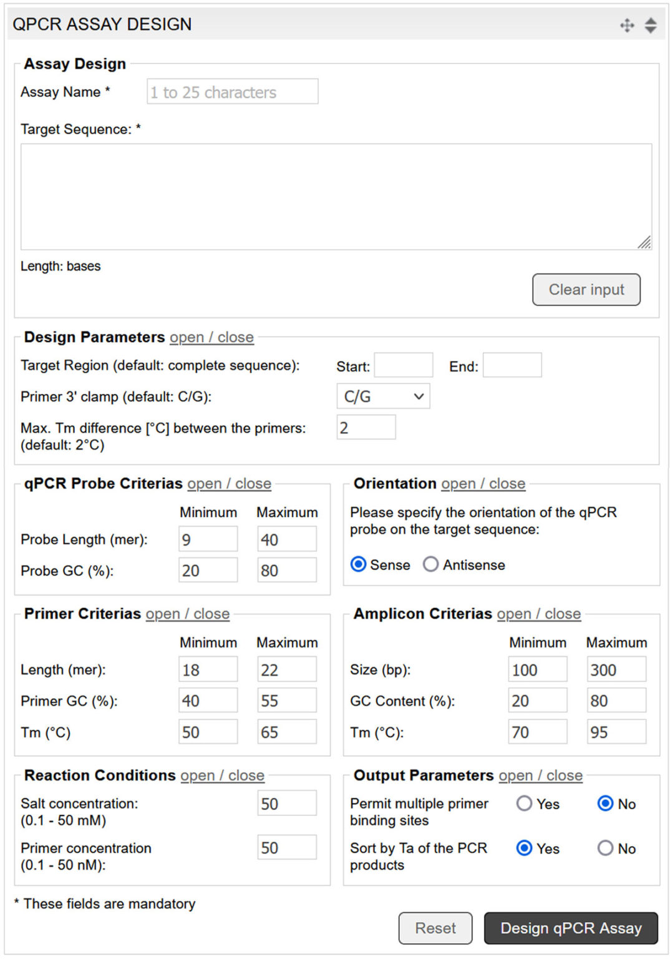The height and width of the screenshot is (959, 670).
Task: Toggle the Design Parameters section open/close
Action: tap(211, 337)
